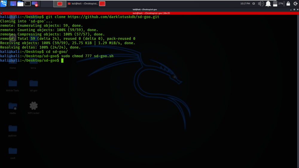Click the network connection tray icon

pyautogui.click(x=254, y=4)
